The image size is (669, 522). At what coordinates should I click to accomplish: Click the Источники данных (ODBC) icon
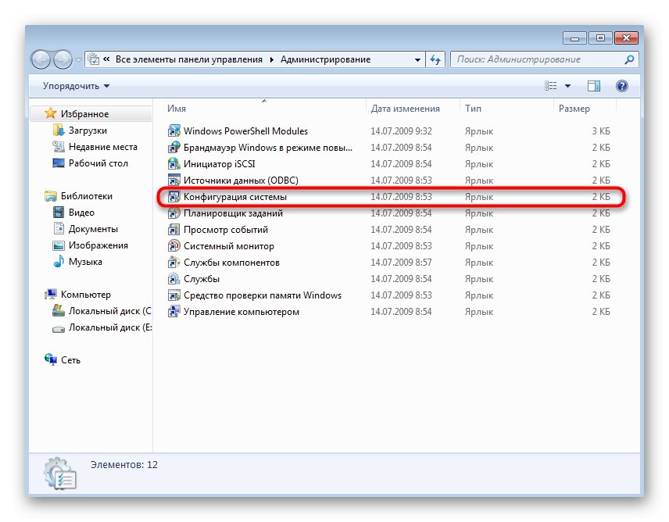(x=174, y=181)
